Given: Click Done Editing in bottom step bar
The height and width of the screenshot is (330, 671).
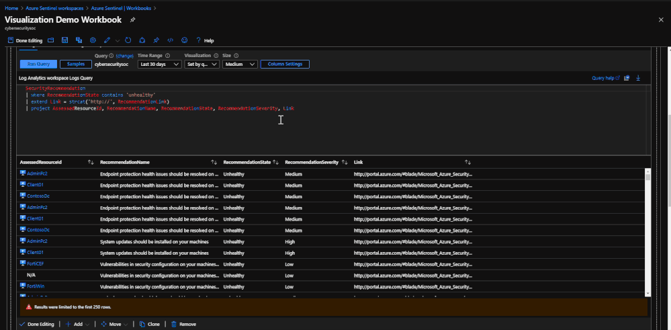Looking at the screenshot, I should coord(37,325).
